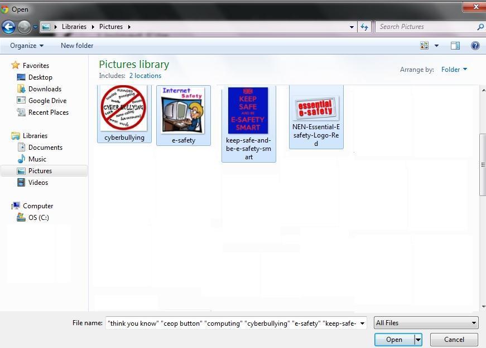The image size is (486, 348).
Task: Open Google Drive in Favorites
Action: pos(47,101)
